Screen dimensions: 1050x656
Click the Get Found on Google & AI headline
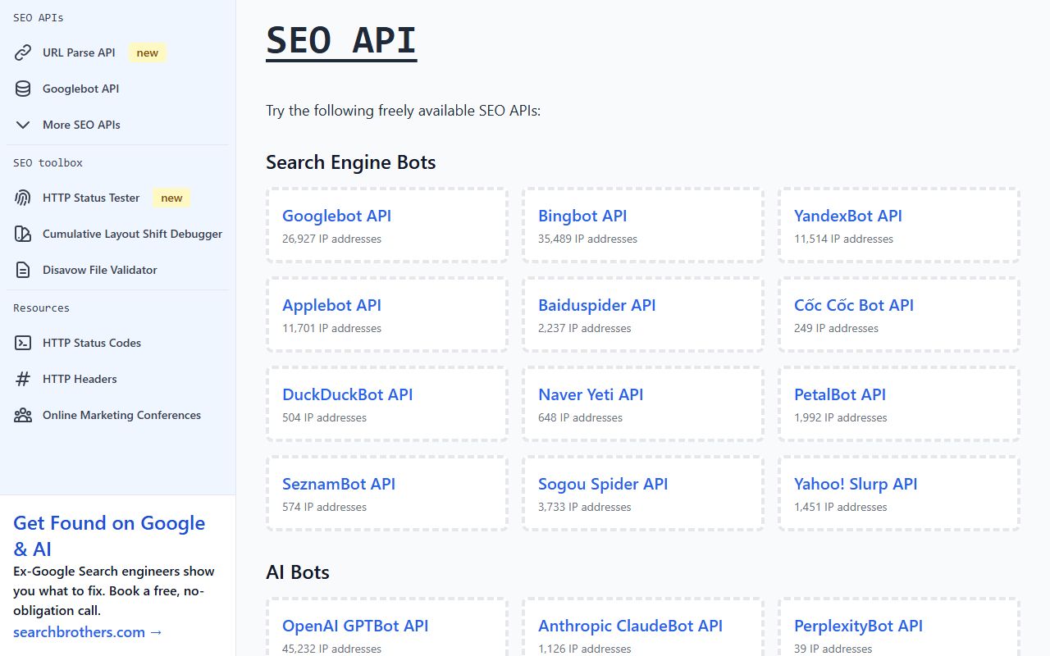point(109,535)
